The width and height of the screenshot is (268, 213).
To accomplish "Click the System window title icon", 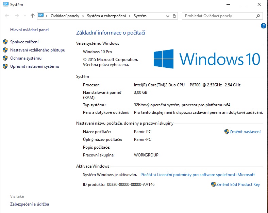I will [5, 5].
